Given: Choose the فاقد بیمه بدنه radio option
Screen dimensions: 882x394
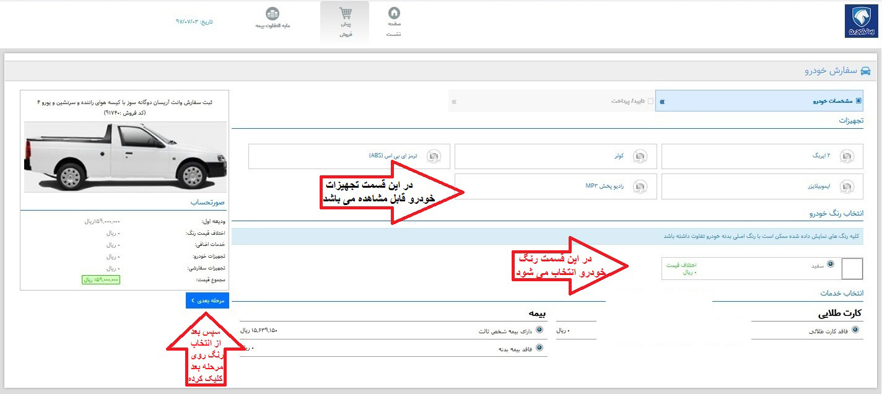Looking at the screenshot, I should [539, 348].
